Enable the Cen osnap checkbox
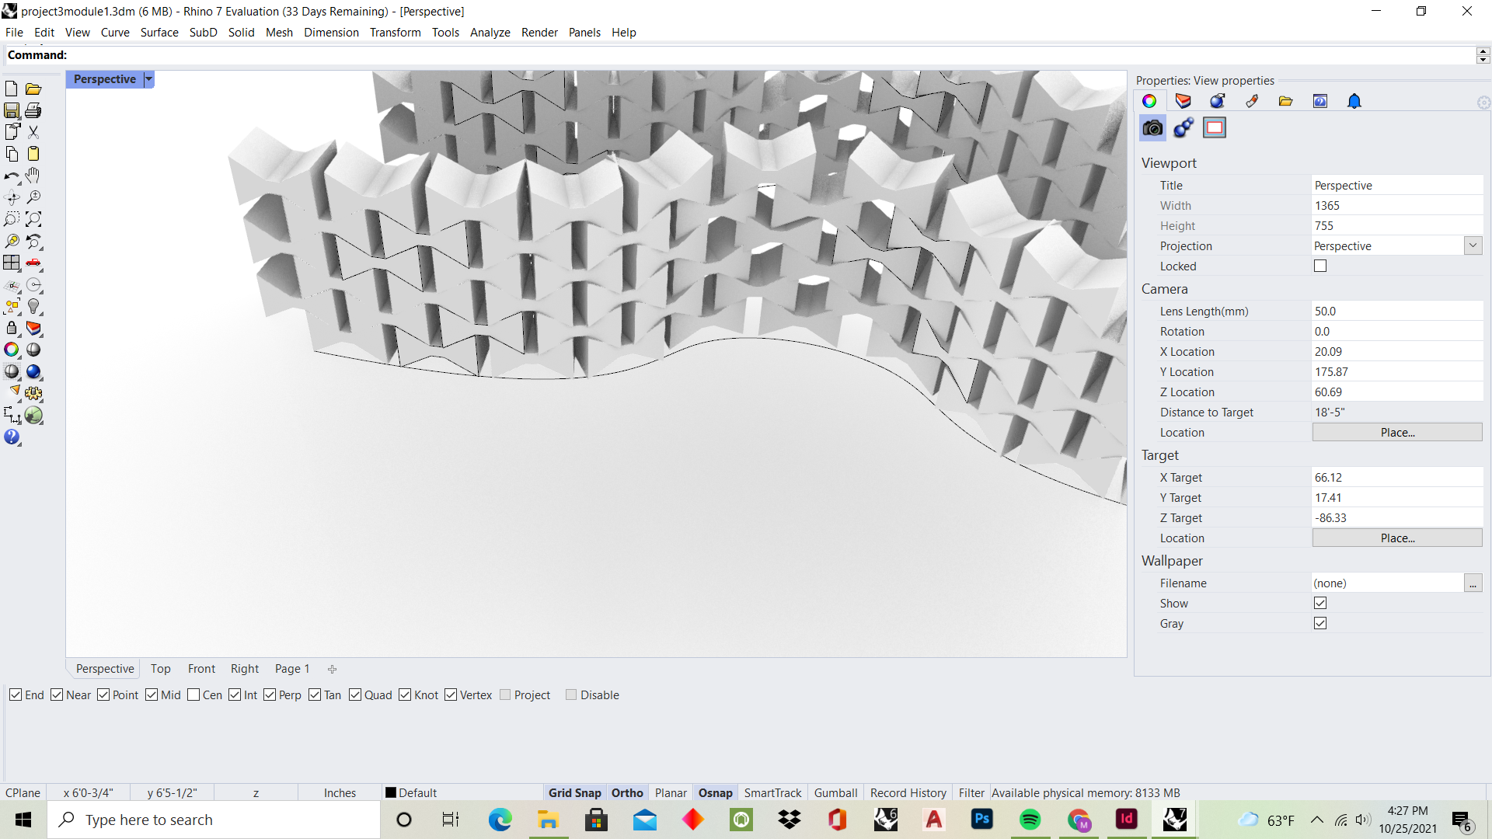Image resolution: width=1492 pixels, height=839 pixels. (194, 695)
